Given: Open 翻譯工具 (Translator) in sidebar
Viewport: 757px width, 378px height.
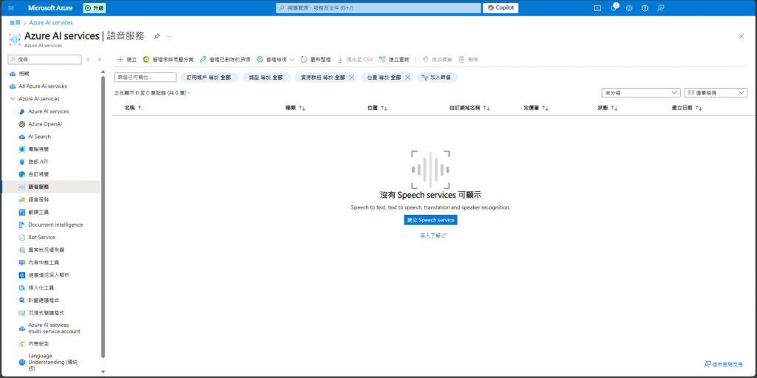Looking at the screenshot, I should tap(38, 212).
